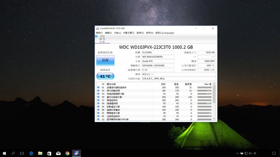Click the drive letter field C: D:
The image size is (280, 157).
pyautogui.click(x=157, y=70)
